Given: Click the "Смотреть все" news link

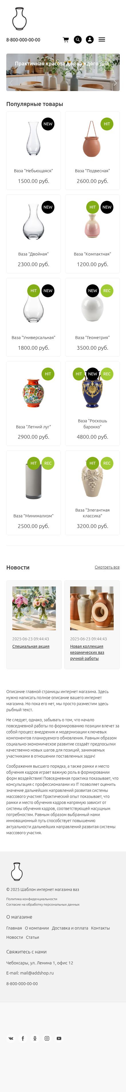Looking at the screenshot, I should point(107,567).
